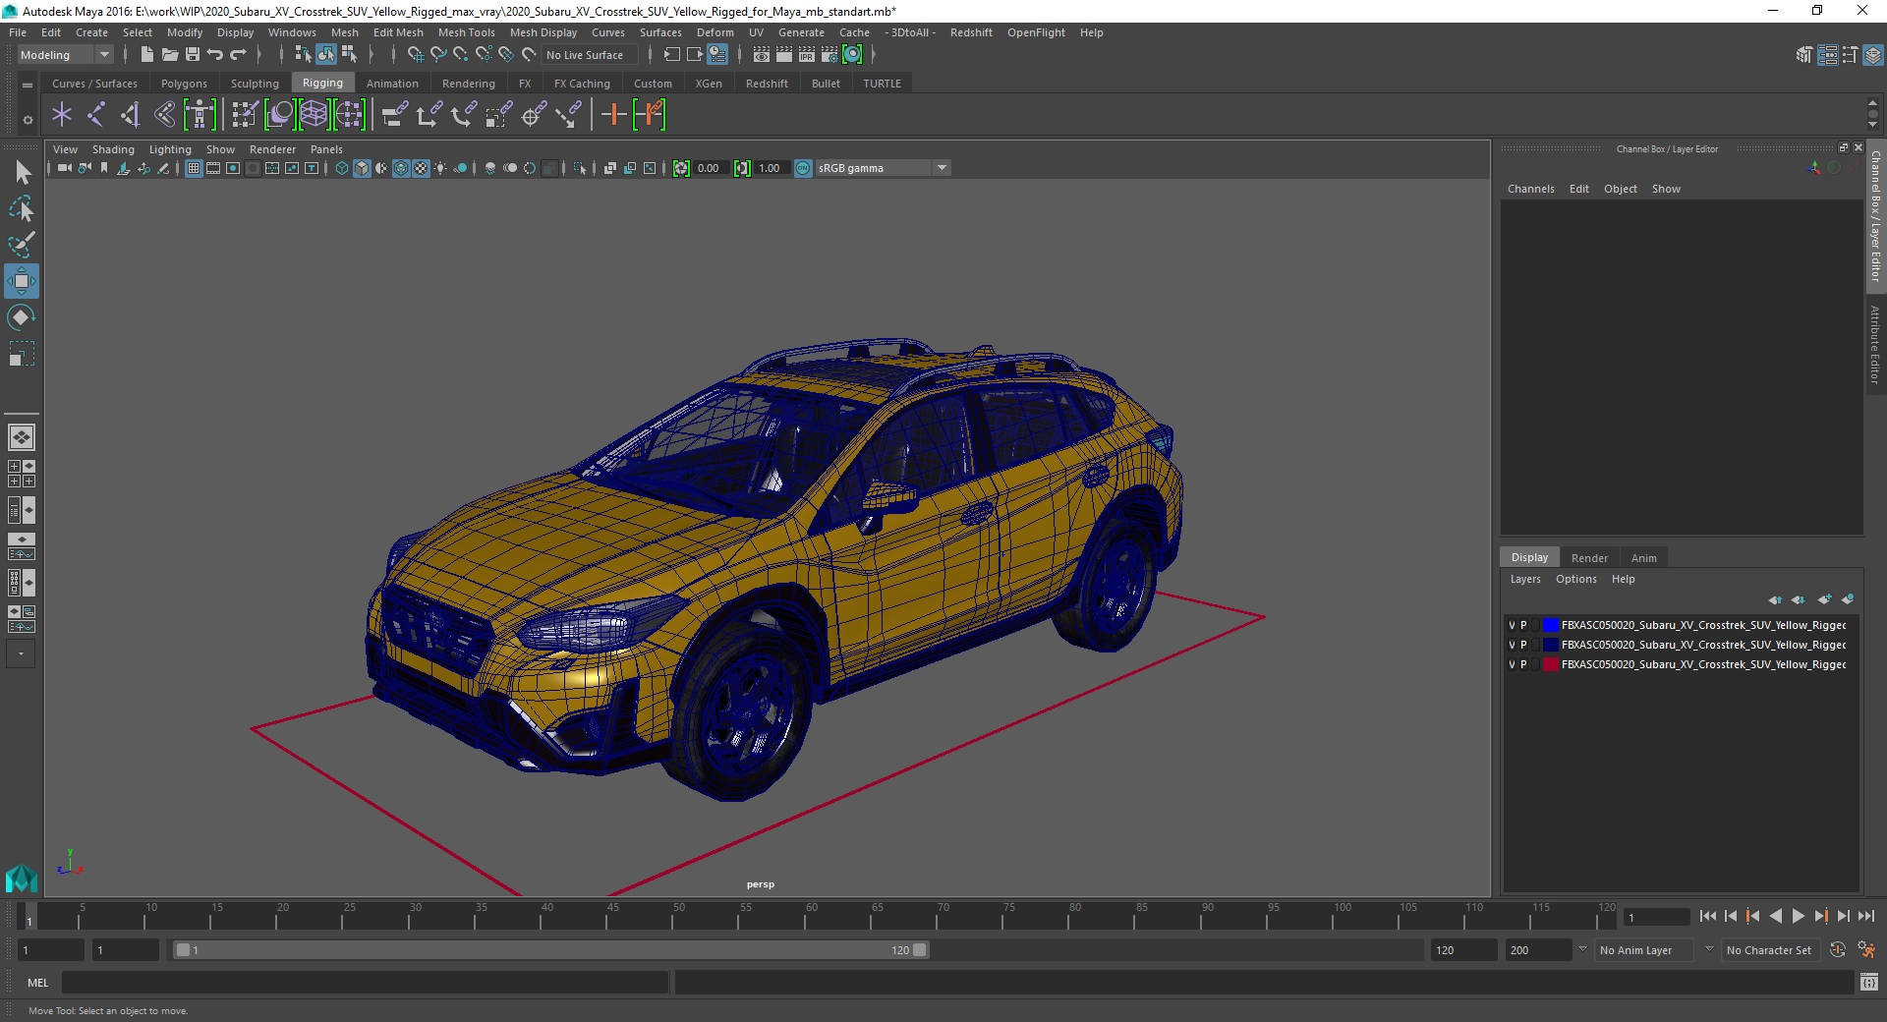Undo the last action
Viewport: 1887px width, 1022px height.
coord(215,55)
